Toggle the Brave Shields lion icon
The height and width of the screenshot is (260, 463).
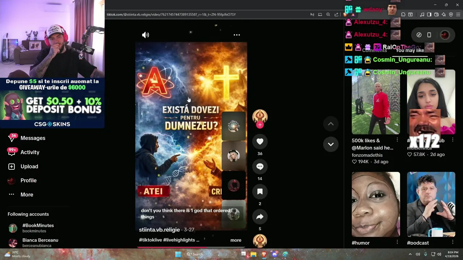point(345,14)
